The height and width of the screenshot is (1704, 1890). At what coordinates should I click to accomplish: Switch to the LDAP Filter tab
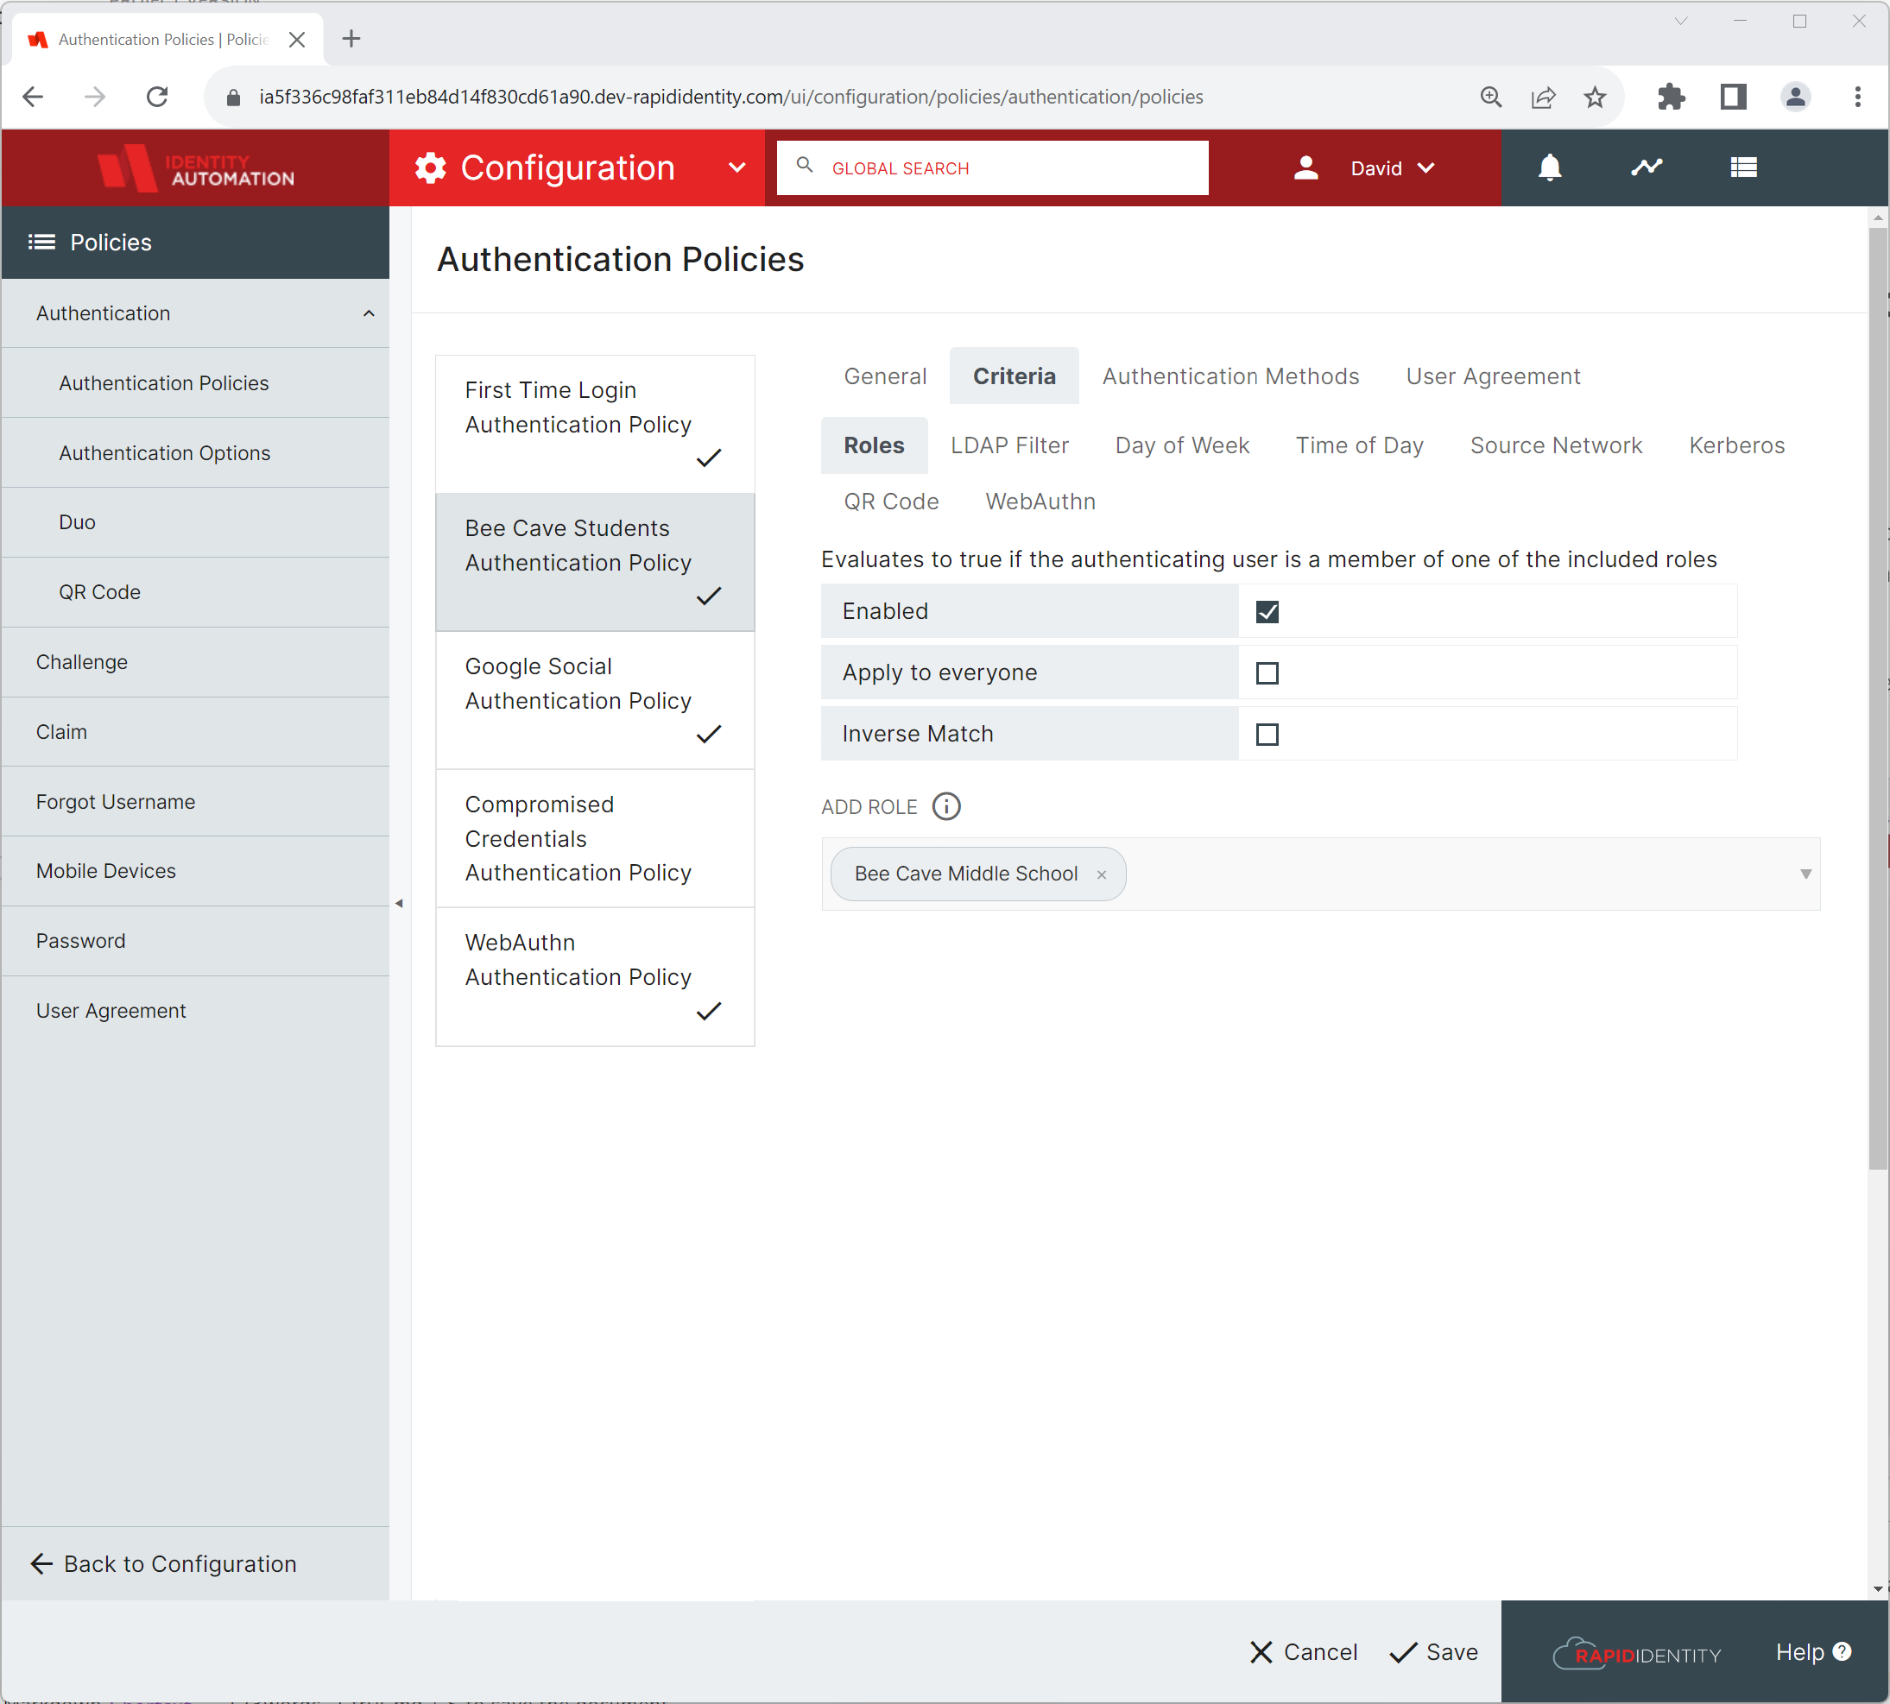(1009, 445)
